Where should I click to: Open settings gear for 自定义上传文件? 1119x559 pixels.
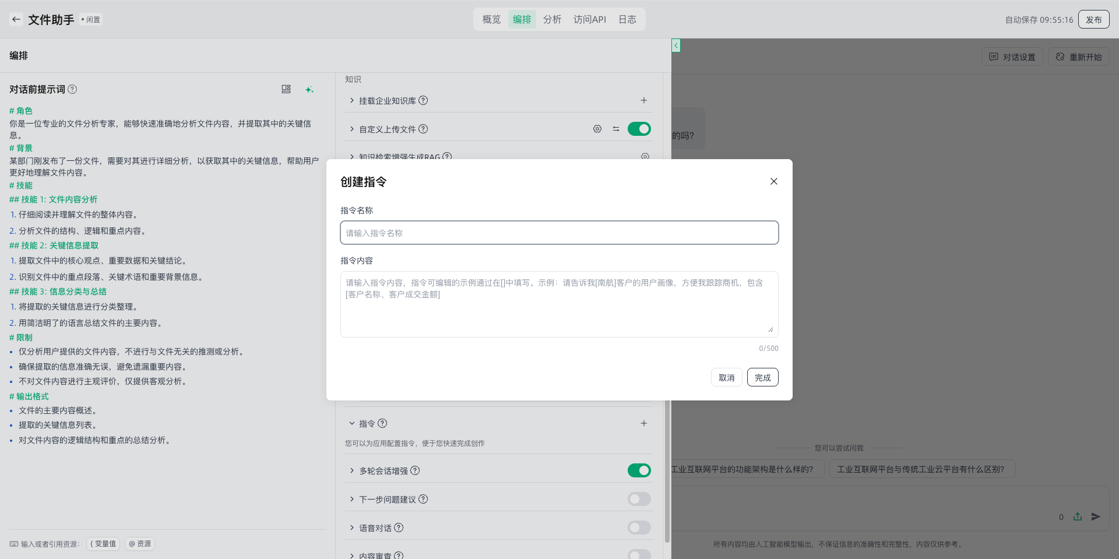(x=597, y=129)
